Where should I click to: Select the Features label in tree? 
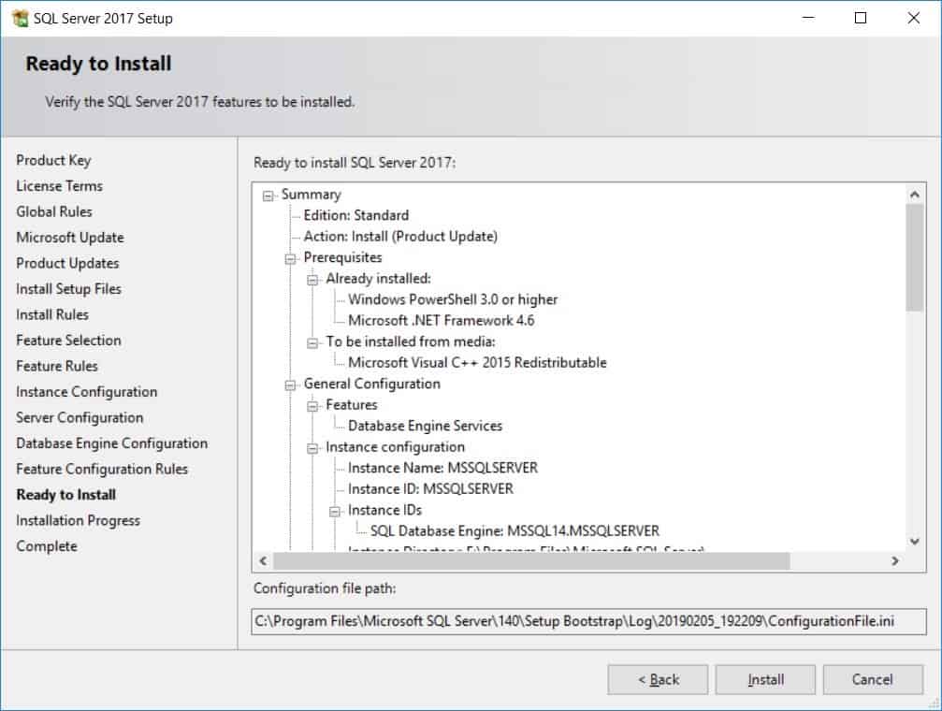(352, 405)
